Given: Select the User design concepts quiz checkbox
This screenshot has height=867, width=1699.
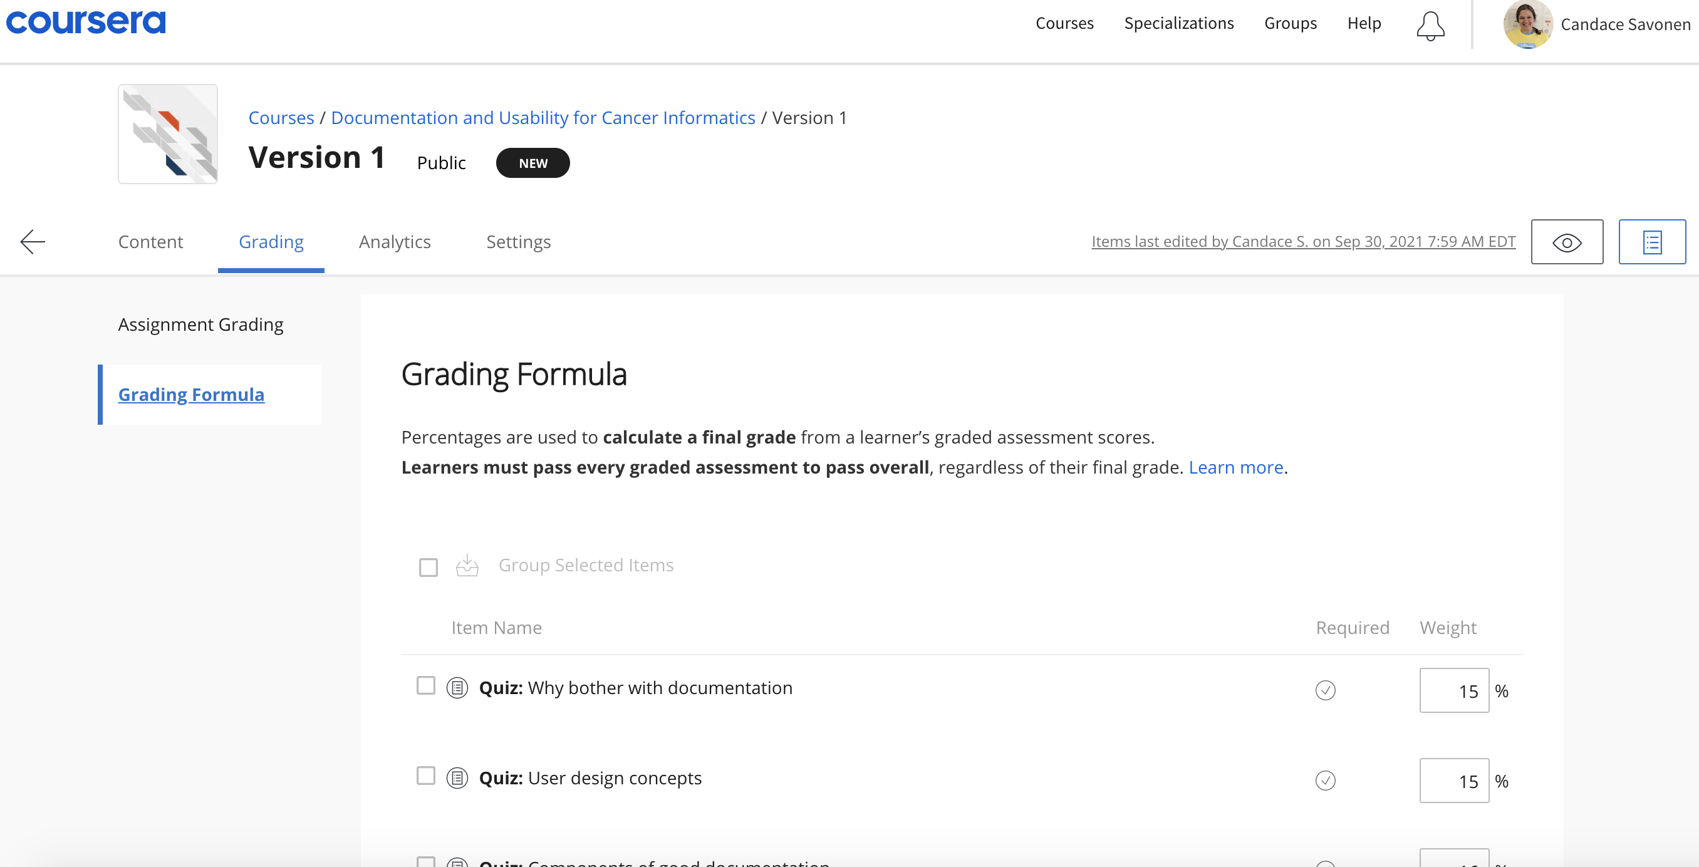Looking at the screenshot, I should coord(426,776).
